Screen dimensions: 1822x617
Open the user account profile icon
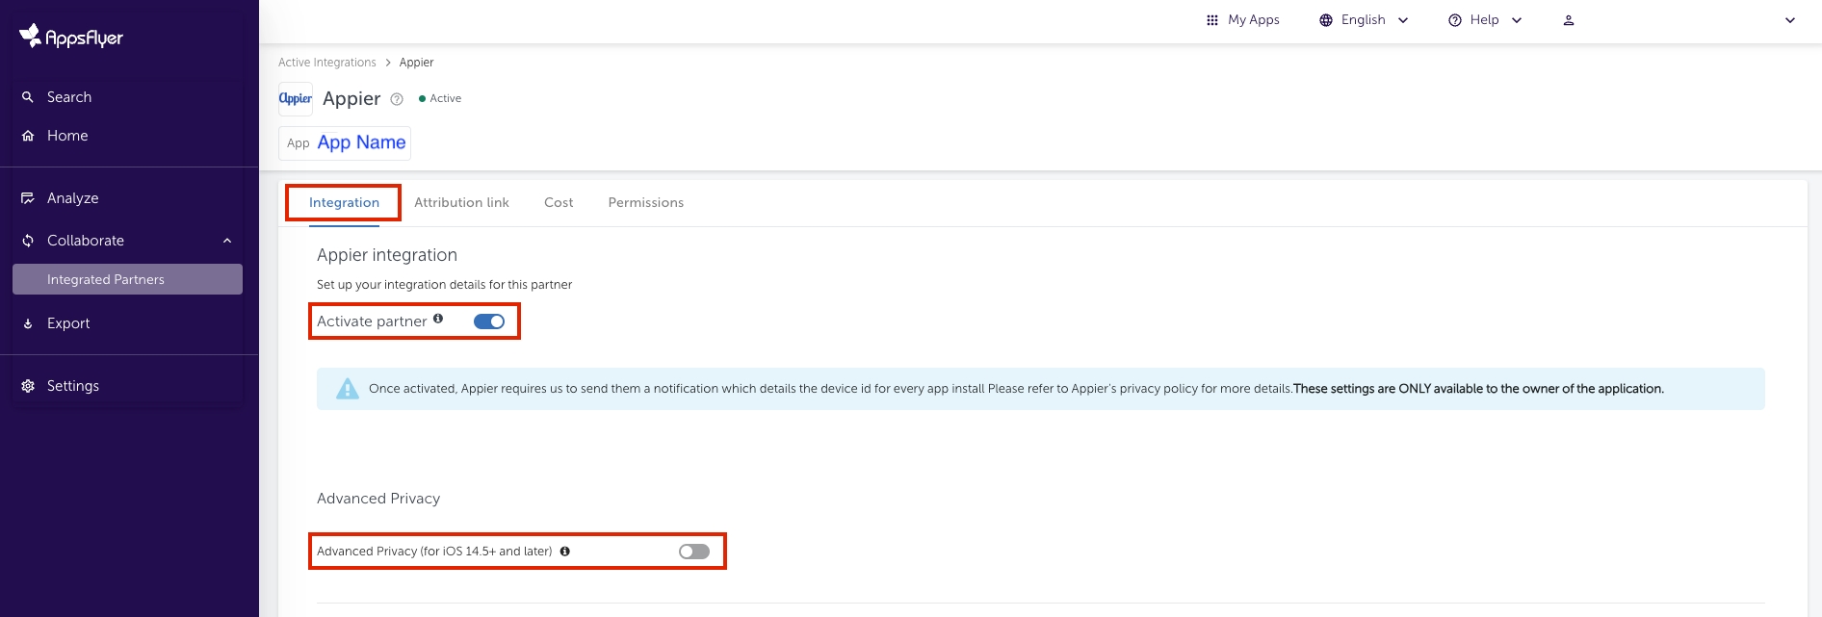tap(1569, 20)
